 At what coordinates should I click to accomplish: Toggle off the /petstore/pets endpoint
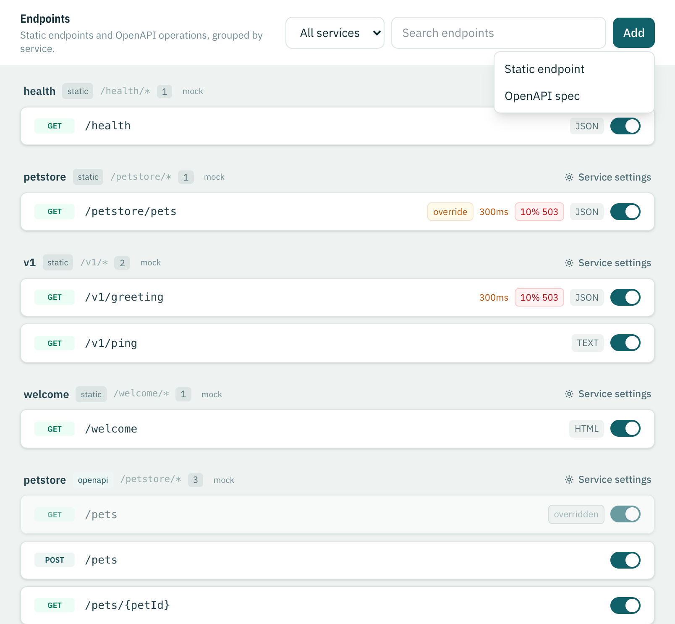(625, 212)
